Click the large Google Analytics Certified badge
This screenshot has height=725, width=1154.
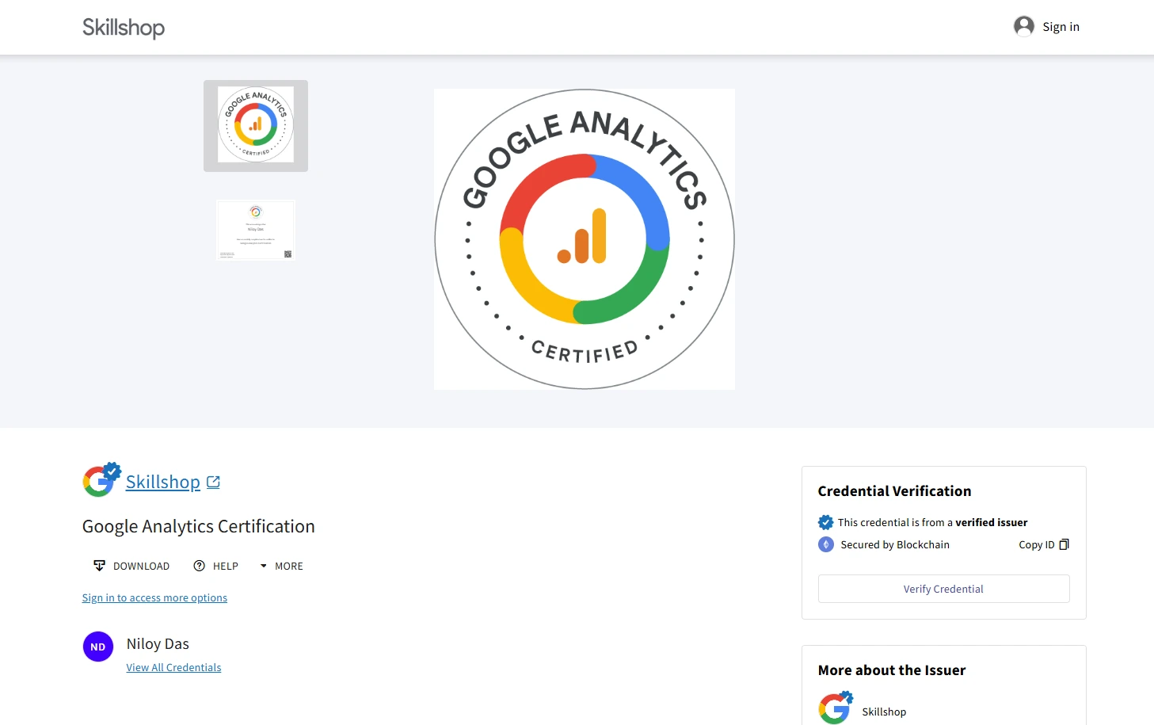tap(585, 239)
